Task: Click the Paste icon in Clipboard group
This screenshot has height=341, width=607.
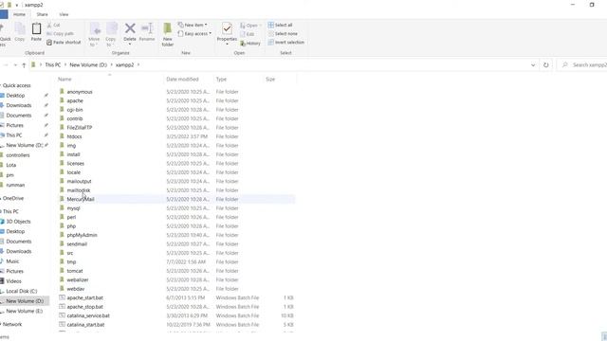Action: (x=36, y=29)
